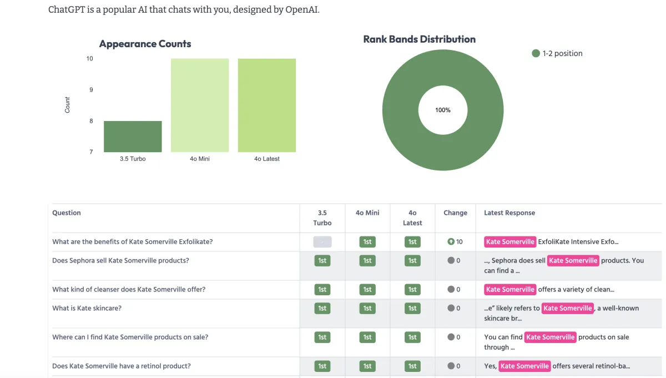Click the "4o Mini" table column header
The height and width of the screenshot is (378, 666).
click(367, 213)
